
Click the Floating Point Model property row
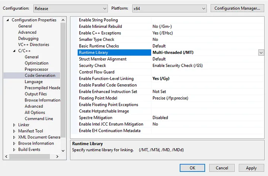tap(98, 98)
